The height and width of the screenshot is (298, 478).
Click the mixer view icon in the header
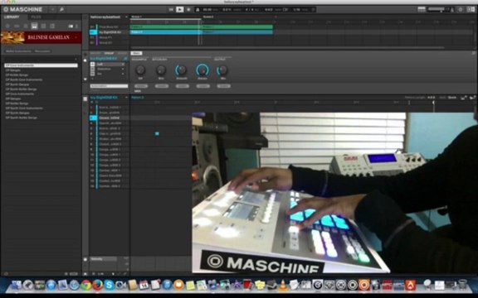coord(422,9)
